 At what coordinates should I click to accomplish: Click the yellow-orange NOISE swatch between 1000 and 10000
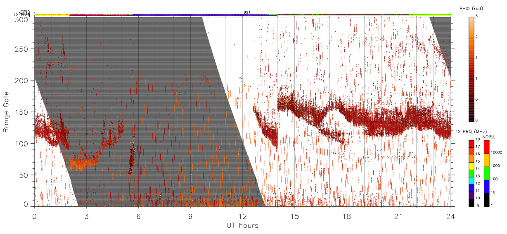(x=486, y=160)
